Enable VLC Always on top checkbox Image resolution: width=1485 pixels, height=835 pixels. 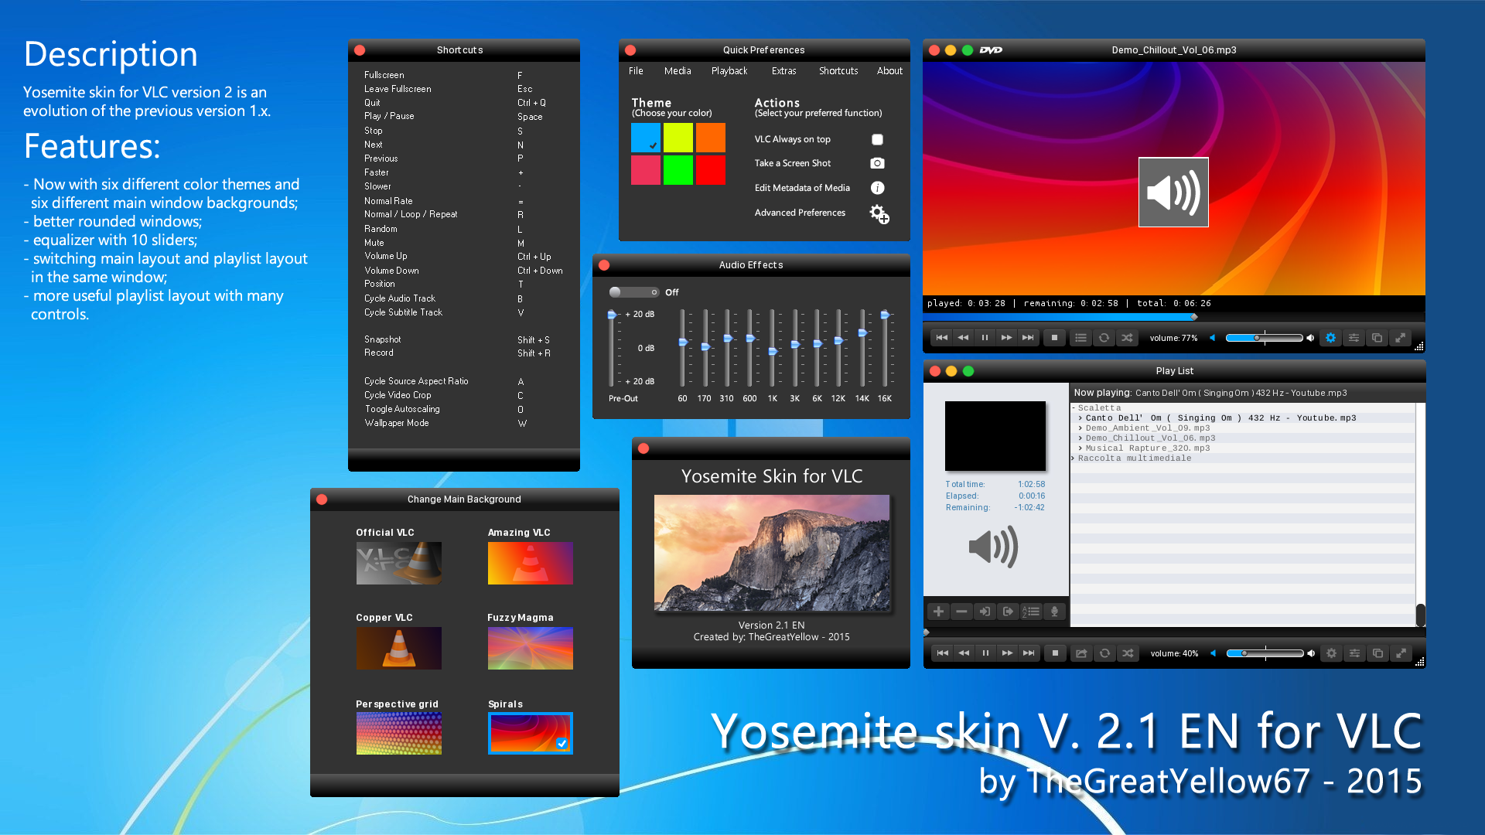coord(877,139)
